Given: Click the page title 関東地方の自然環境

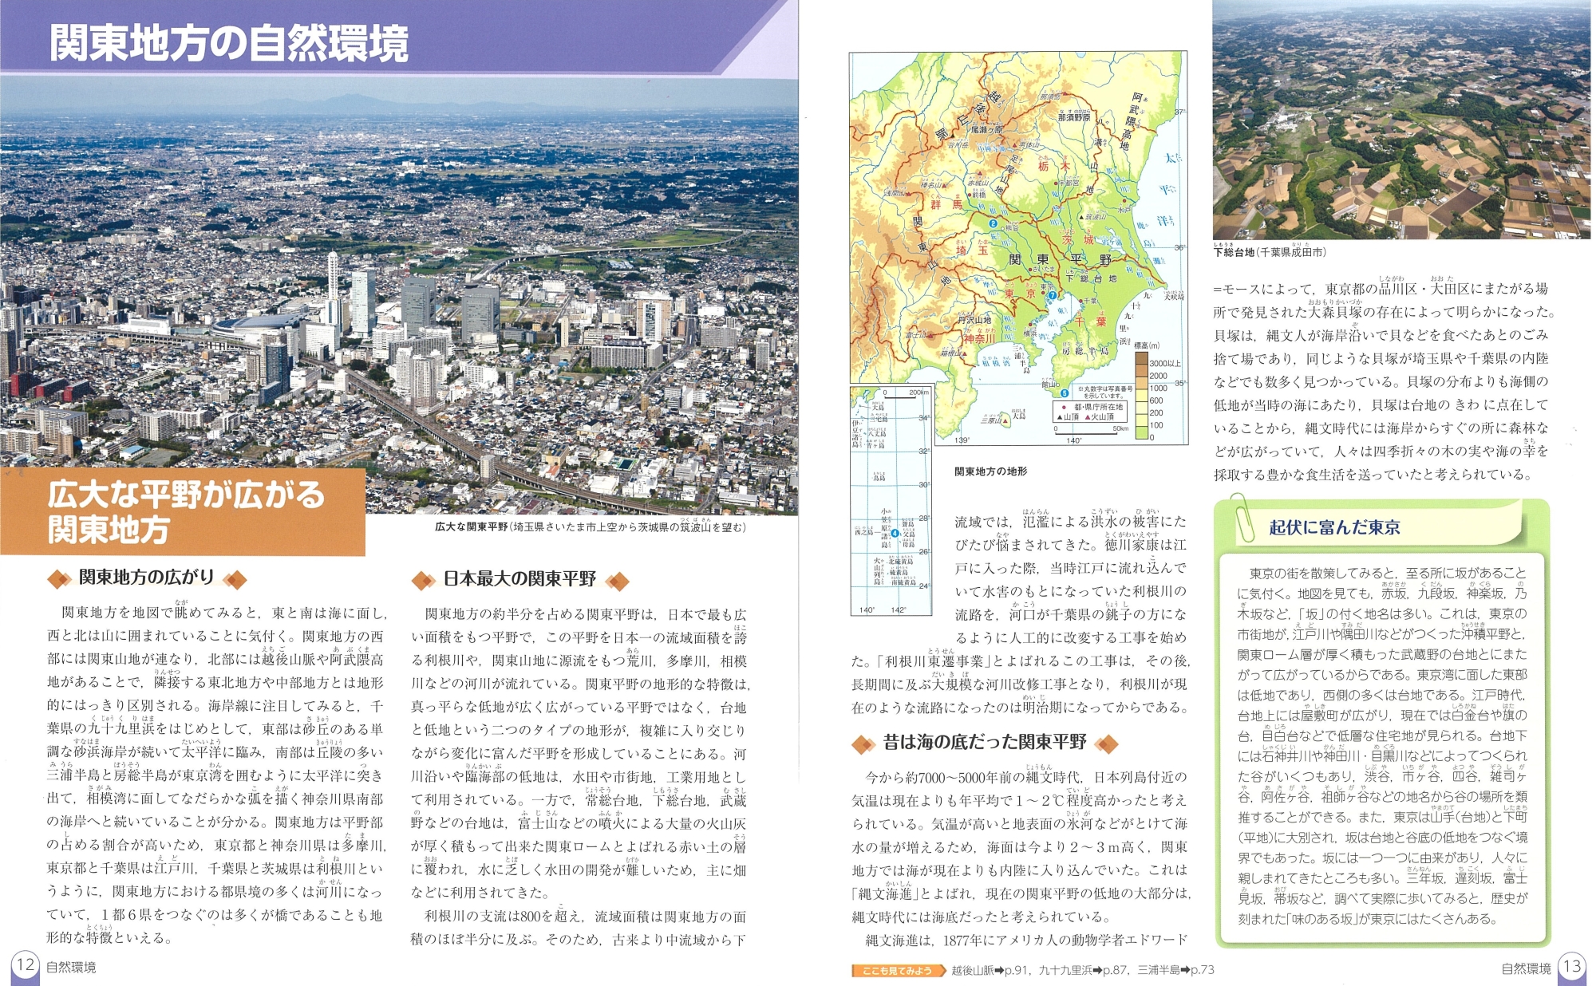Looking at the screenshot, I should (229, 43).
